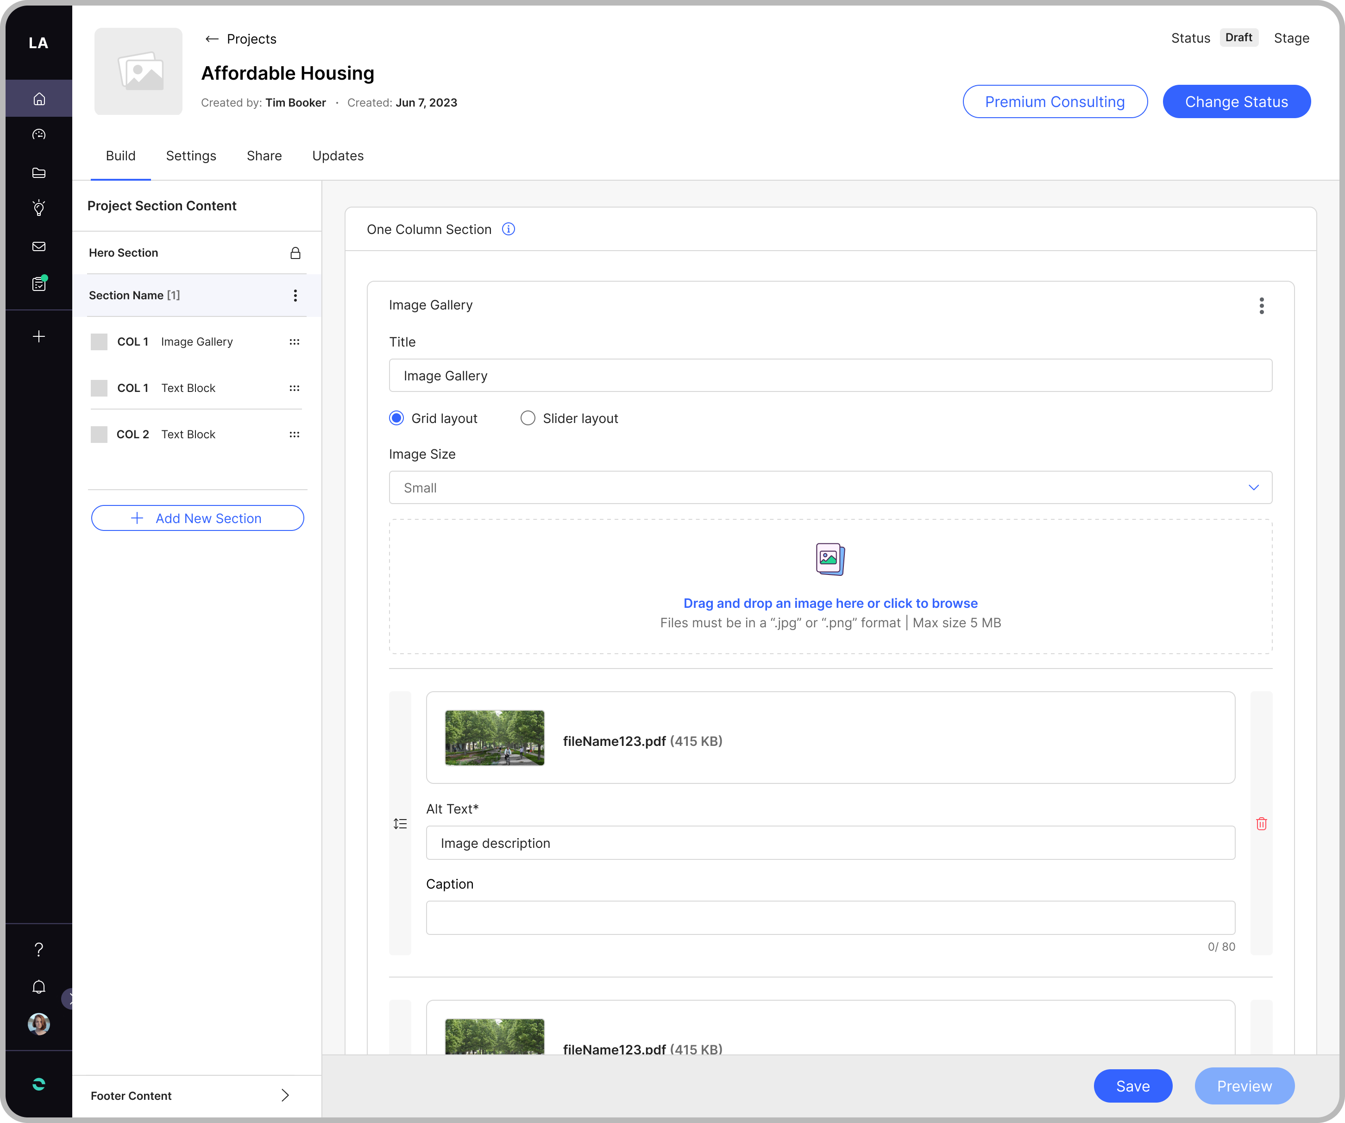Open the mail envelope icon in sidebar
Viewport: 1345px width, 1123px height.
point(39,246)
